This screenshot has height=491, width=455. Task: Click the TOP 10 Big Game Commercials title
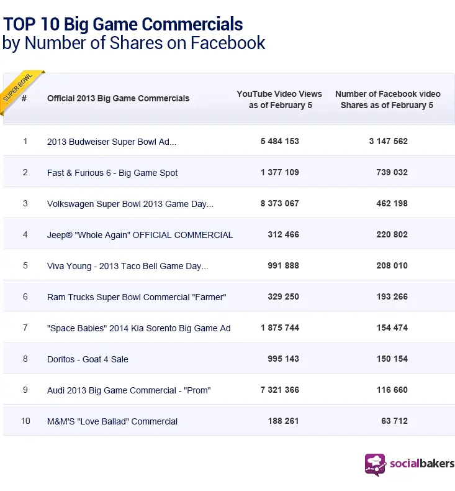click(x=123, y=24)
